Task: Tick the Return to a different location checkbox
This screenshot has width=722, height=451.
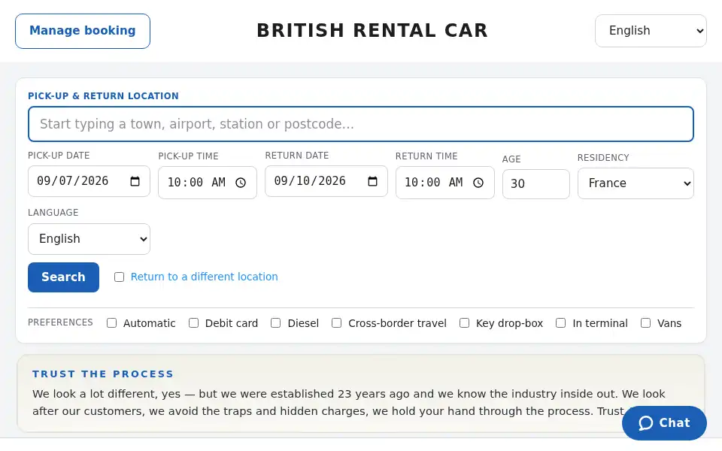Action: [x=120, y=277]
